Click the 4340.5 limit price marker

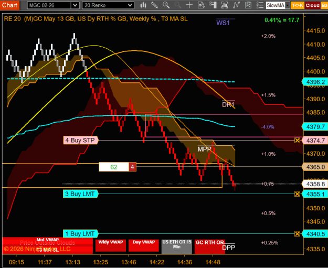tap(314, 234)
